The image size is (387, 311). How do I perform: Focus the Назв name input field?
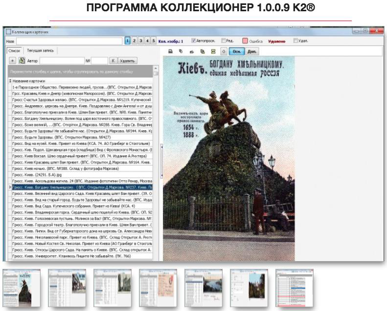tap(69, 41)
